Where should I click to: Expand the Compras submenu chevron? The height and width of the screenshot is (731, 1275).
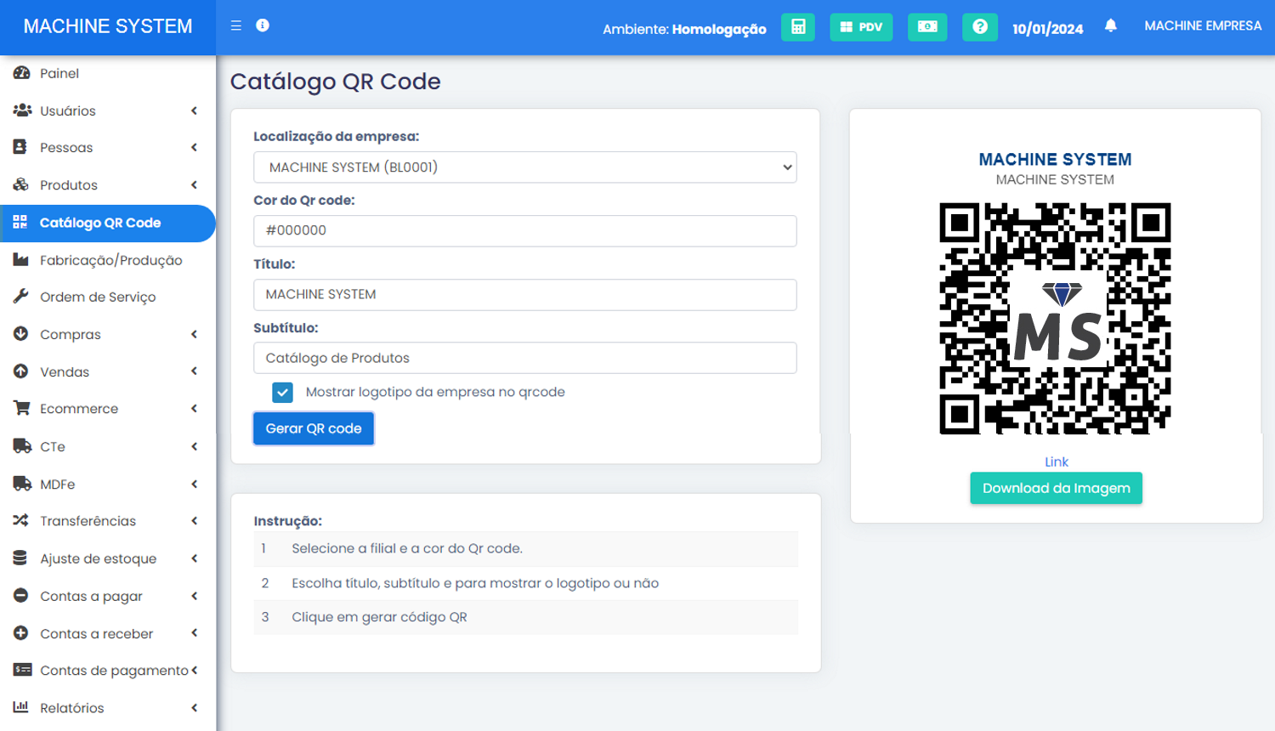tap(195, 334)
